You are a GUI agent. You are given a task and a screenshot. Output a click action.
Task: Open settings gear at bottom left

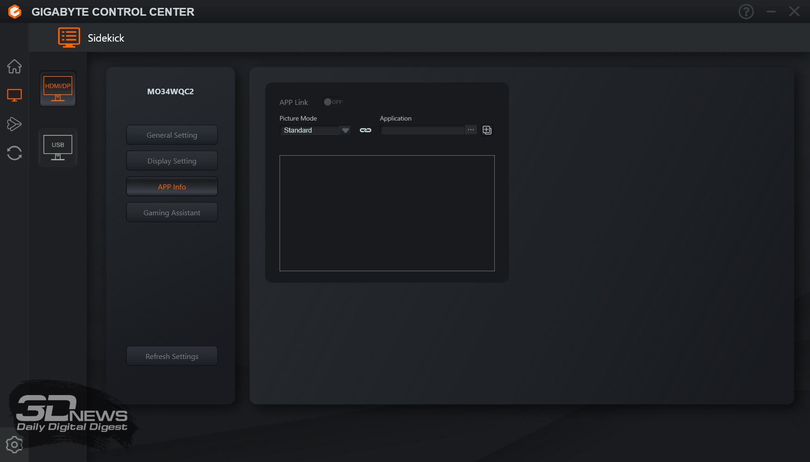14,445
